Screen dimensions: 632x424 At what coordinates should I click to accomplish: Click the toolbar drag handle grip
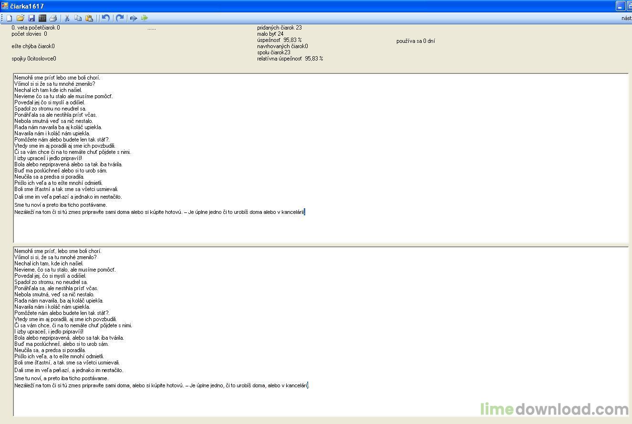click(2, 18)
